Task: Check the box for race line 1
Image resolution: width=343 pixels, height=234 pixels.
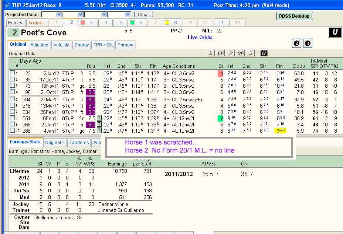Action: click(12, 73)
